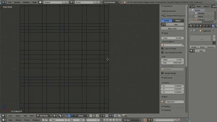The image size is (217, 122).
Task: Open the Object properties tab
Action: click(x=200, y=26)
